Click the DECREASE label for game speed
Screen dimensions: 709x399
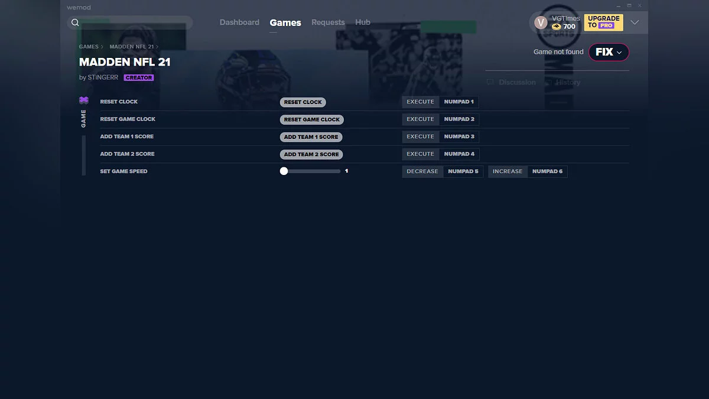pyautogui.click(x=422, y=171)
